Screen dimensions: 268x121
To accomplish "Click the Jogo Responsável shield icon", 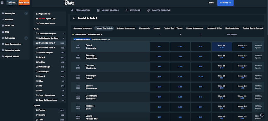I will pos(3,44).
